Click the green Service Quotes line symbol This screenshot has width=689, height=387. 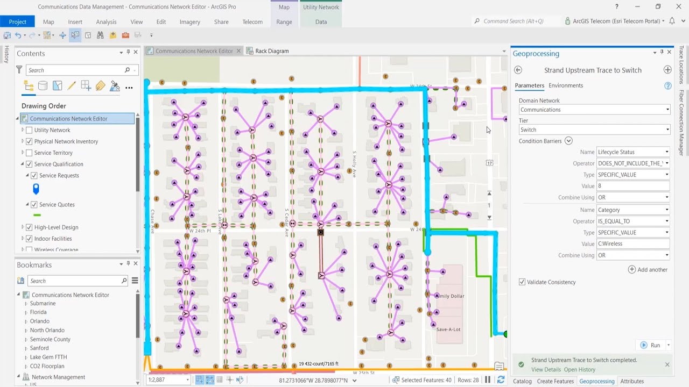[x=37, y=215]
